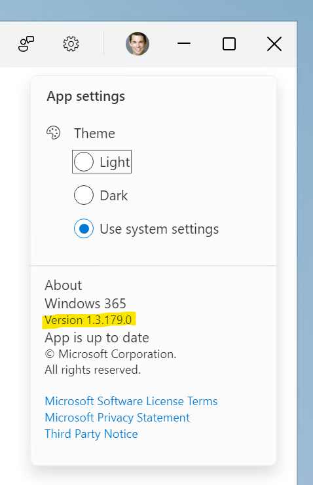Click the App is up to date status

[x=97, y=338]
